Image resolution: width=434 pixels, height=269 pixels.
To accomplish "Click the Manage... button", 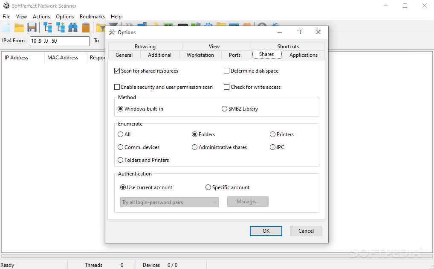I will pos(248,202).
